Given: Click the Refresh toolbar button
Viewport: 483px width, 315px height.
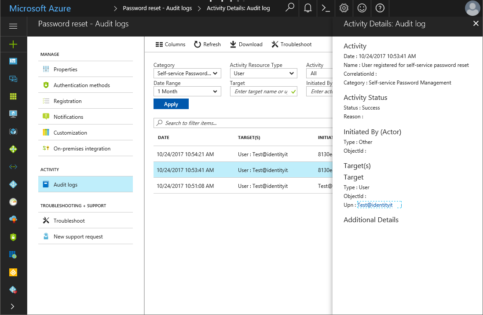Looking at the screenshot, I should click(208, 44).
